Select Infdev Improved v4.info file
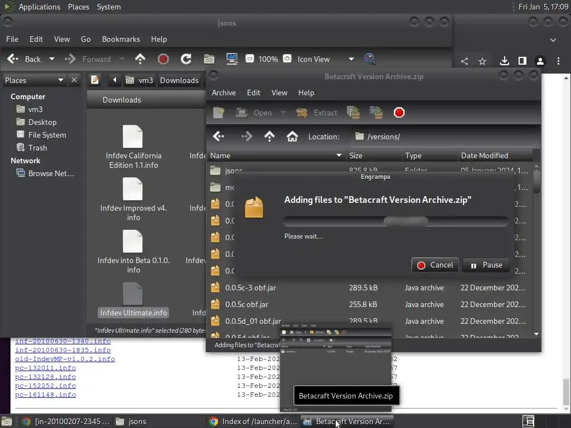571x428 pixels. pos(133,200)
